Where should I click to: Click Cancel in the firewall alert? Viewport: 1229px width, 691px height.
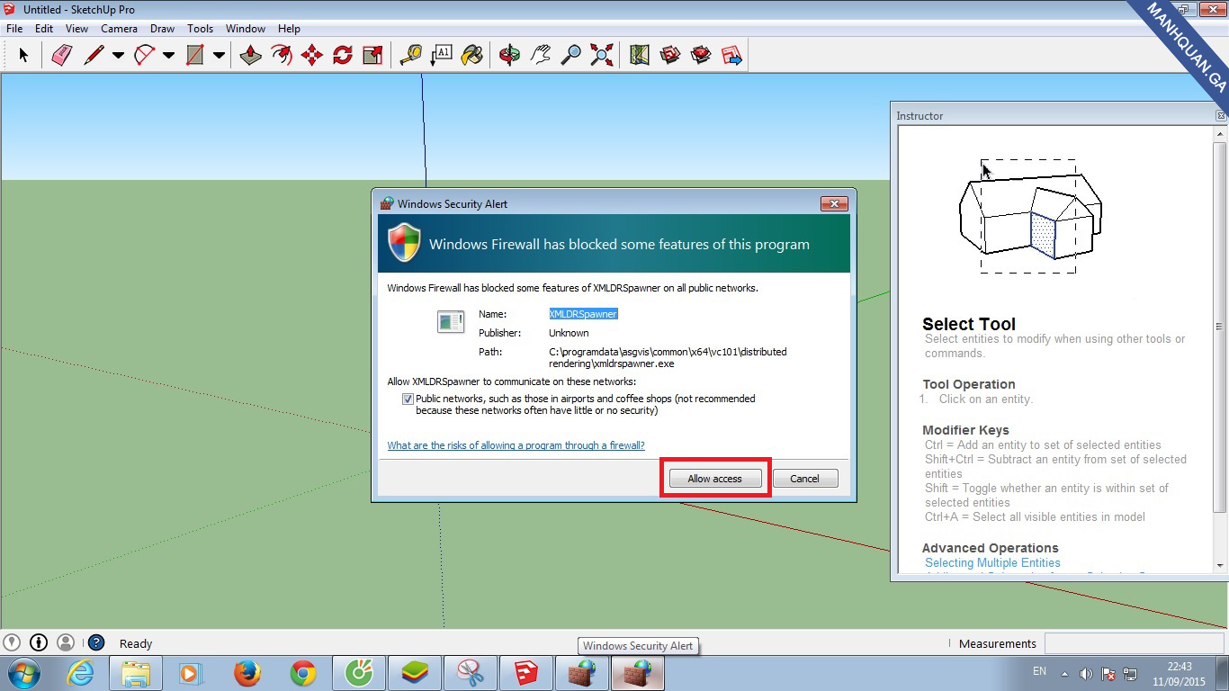pyautogui.click(x=804, y=479)
